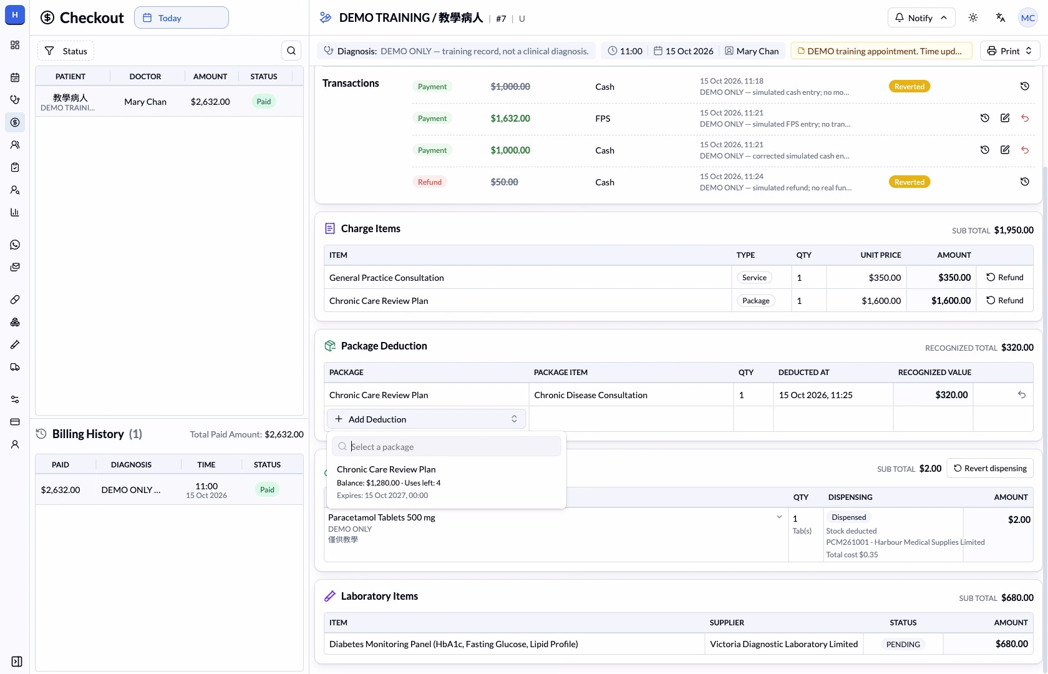Open the $2,632.00 billing history entry
Screen dimensions: 1048x674
169,490
